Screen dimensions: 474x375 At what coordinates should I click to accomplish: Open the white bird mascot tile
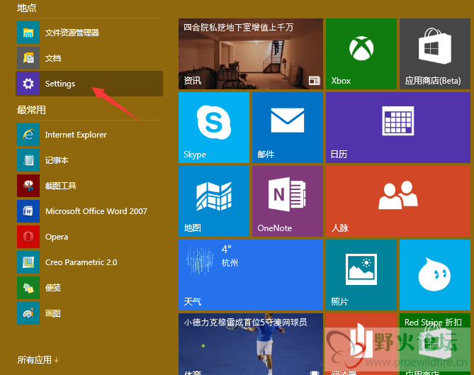pos(435,275)
